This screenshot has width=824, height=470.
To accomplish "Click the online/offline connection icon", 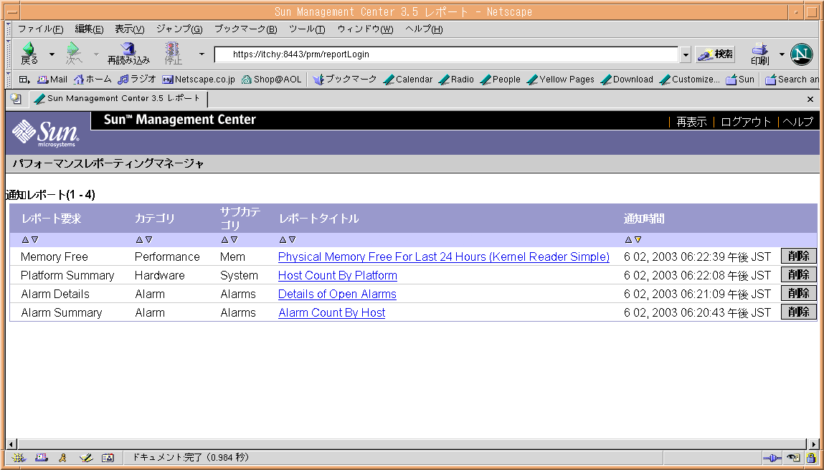I will [x=772, y=458].
